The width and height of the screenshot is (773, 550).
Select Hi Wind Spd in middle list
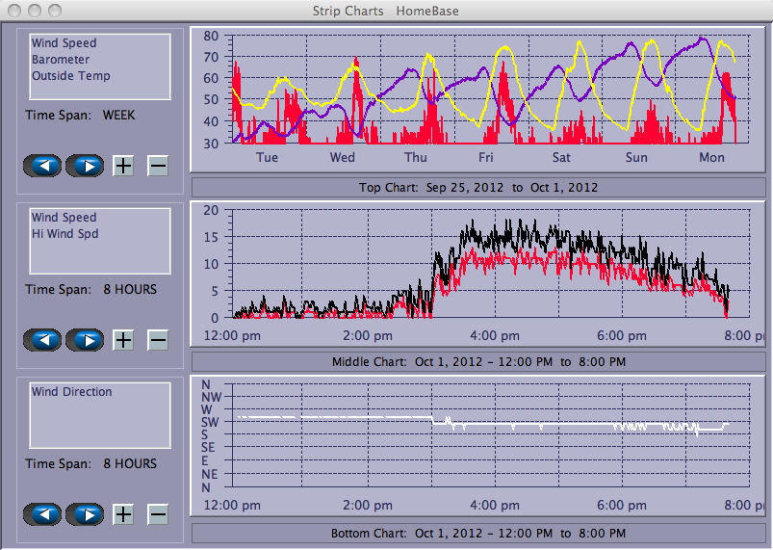(x=64, y=234)
